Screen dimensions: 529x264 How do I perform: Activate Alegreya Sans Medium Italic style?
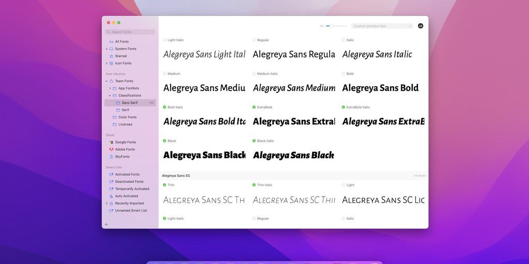(254, 74)
